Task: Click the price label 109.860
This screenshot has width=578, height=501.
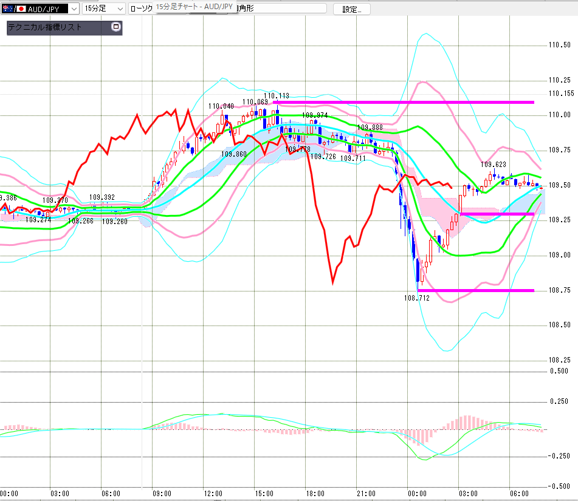Action: (x=234, y=154)
